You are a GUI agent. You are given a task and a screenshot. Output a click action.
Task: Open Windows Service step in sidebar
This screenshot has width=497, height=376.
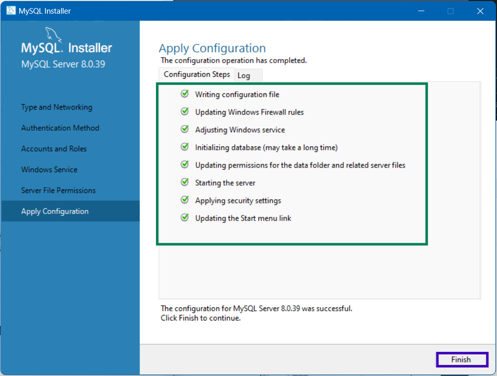click(49, 170)
